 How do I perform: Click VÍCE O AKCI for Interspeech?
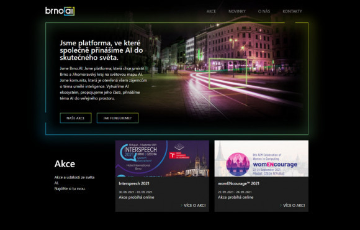click(195, 205)
